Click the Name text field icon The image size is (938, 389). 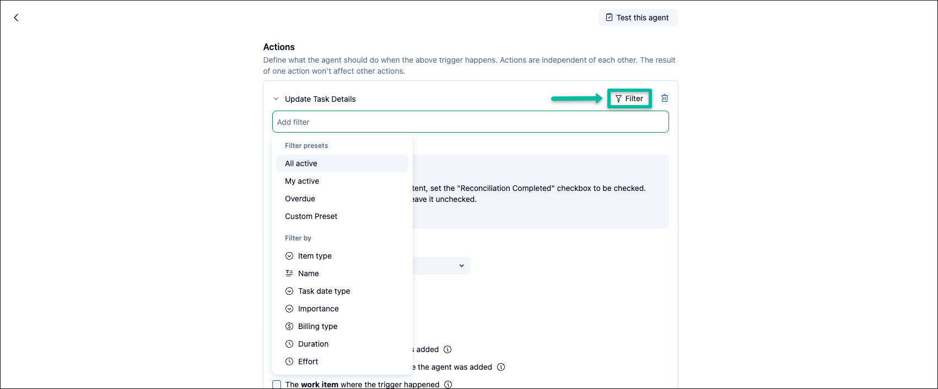click(289, 273)
